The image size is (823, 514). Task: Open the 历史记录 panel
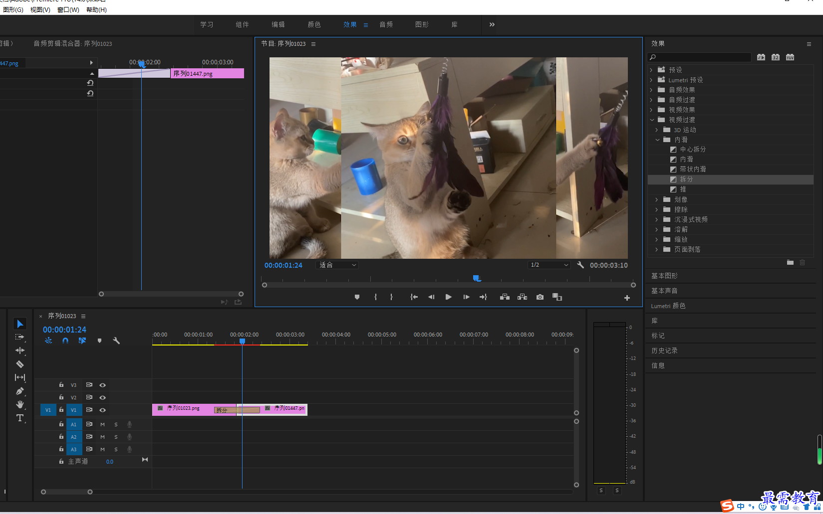[x=664, y=350]
